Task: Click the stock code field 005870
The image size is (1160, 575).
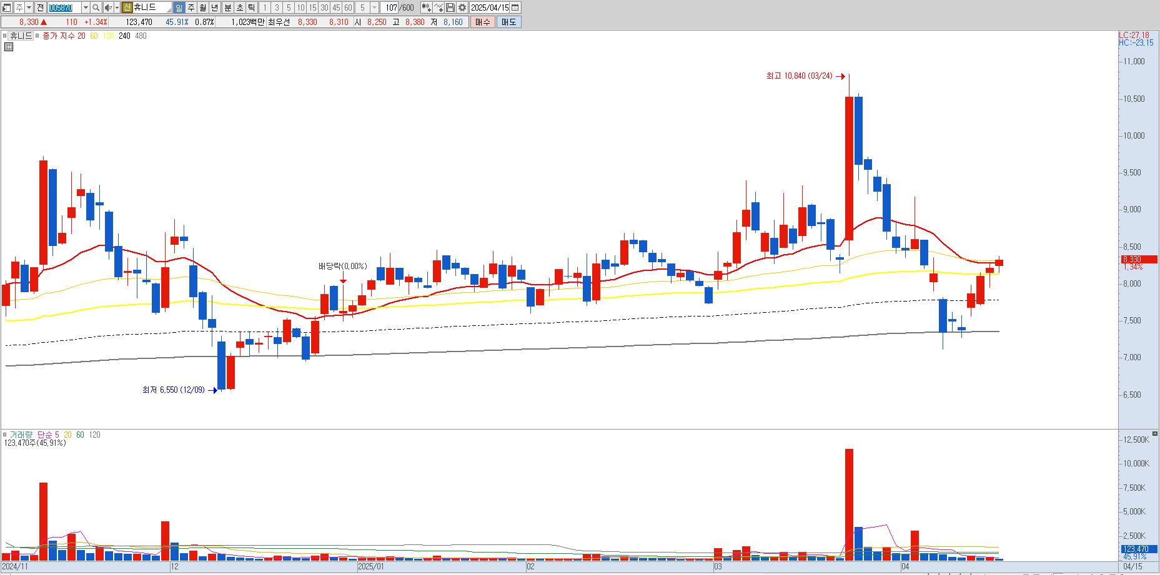Action: pos(64,7)
